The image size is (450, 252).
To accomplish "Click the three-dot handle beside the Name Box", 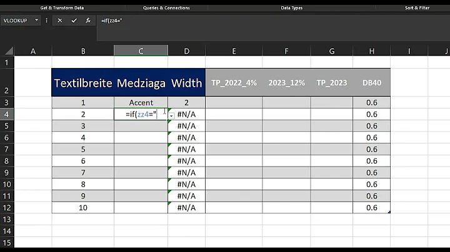I will click(x=46, y=21).
